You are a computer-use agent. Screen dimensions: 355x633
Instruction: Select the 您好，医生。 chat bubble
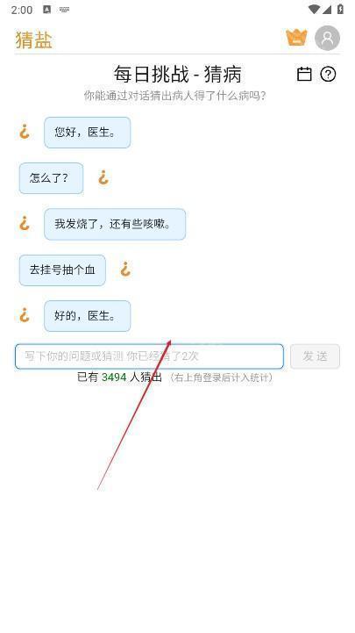88,133
